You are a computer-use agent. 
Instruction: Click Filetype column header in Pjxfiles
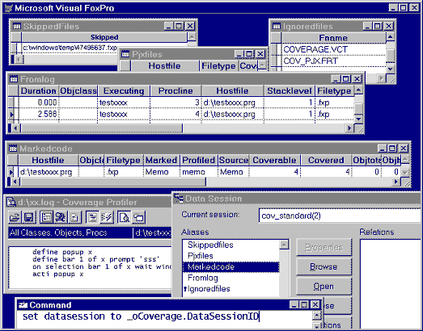pos(218,65)
